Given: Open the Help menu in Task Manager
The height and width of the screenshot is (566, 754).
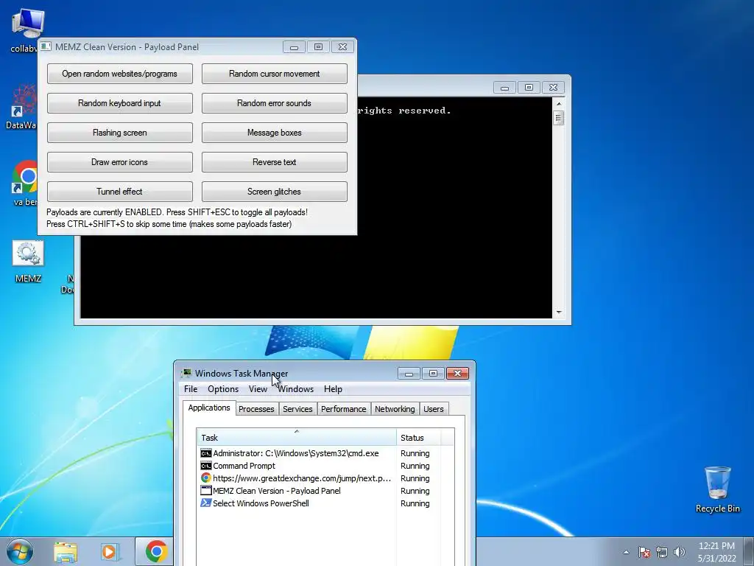Looking at the screenshot, I should tap(333, 389).
